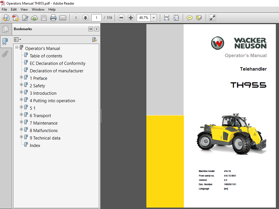Open the Bookmarks panel side icon
This screenshot has width=279, height=209.
(x=5, y=42)
